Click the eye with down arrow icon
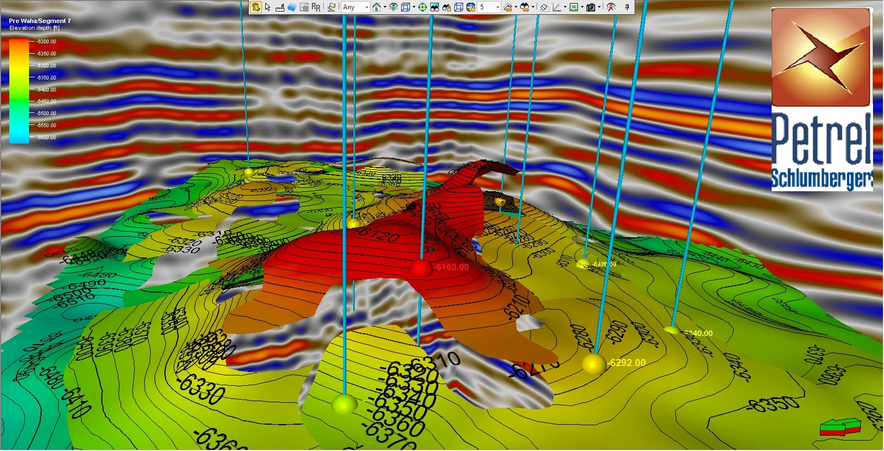Viewport: 884px width, 451px height. click(393, 7)
